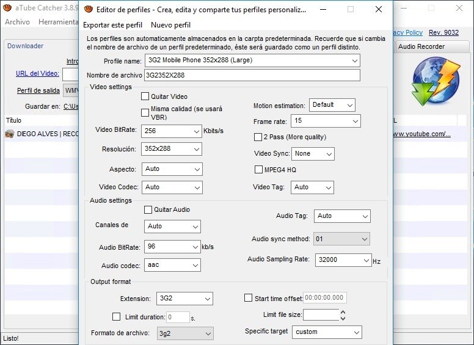Toggle the Quitar Audio checkbox
The width and height of the screenshot is (474, 345).
148,209
